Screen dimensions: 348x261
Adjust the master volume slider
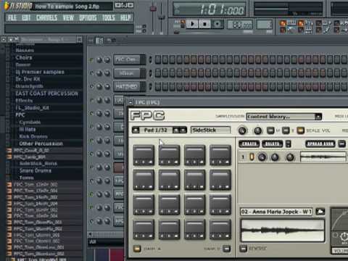[x=153, y=9]
